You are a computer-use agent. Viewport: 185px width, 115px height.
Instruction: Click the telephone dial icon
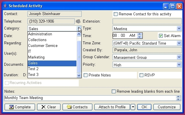pyautogui.click(x=78, y=21)
